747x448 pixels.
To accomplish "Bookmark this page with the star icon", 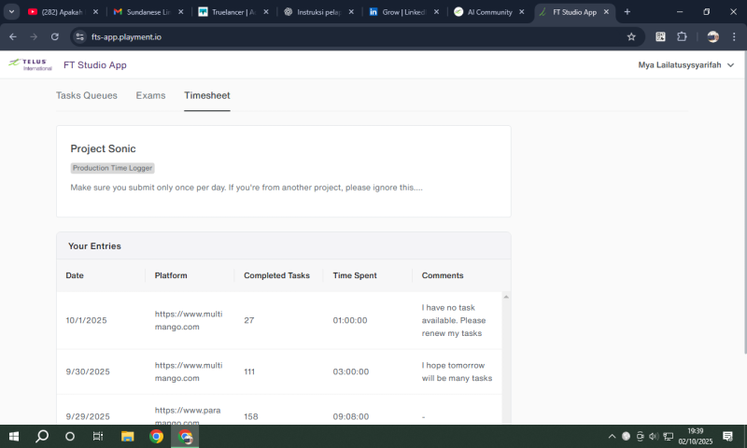I will point(631,36).
